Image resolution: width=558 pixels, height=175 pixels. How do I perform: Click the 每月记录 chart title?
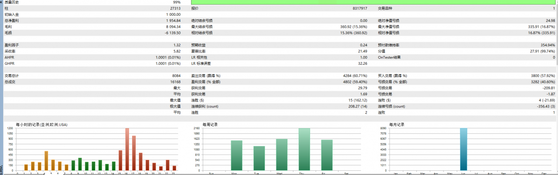[396, 125]
